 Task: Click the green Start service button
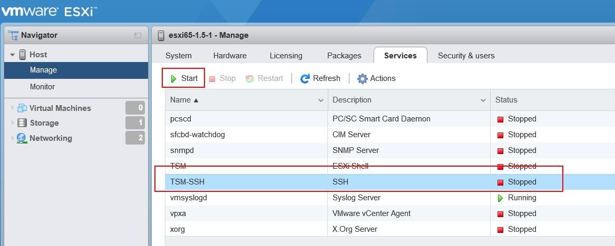[x=184, y=78]
